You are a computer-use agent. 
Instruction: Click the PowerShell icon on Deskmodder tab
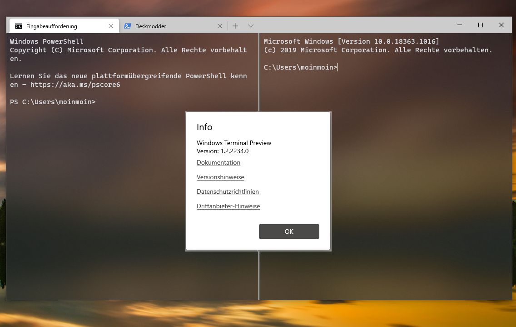pyautogui.click(x=128, y=26)
